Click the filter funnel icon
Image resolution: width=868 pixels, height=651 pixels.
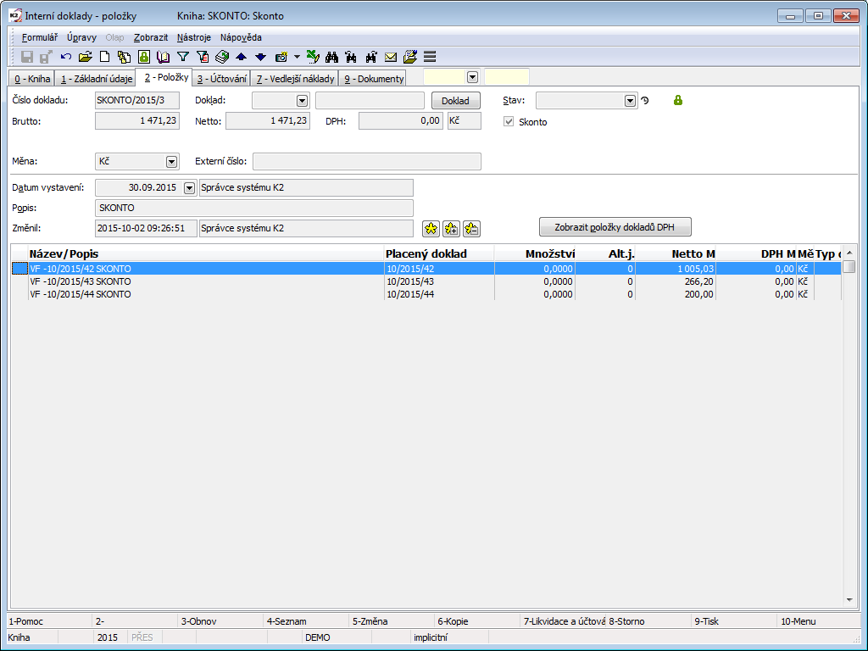point(182,57)
